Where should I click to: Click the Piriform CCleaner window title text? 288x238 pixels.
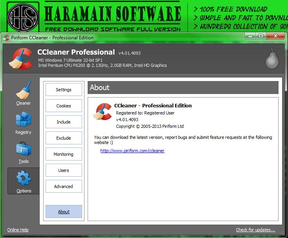coord(52,38)
